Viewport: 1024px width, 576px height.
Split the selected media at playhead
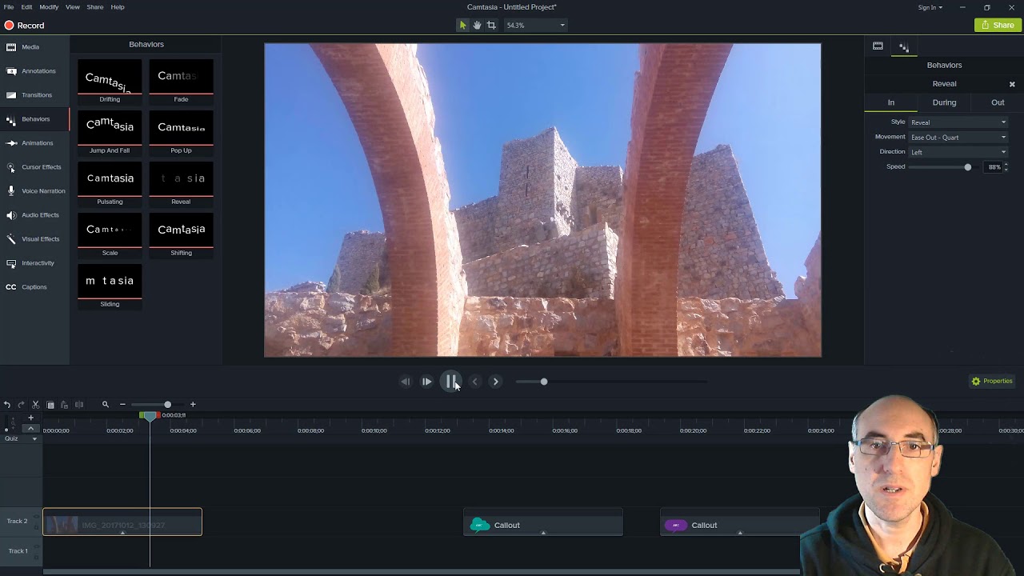tap(79, 405)
